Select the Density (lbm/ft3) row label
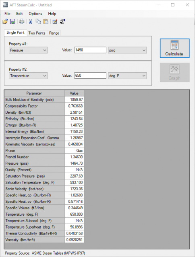The image size is (195, 257). click(x=34, y=112)
